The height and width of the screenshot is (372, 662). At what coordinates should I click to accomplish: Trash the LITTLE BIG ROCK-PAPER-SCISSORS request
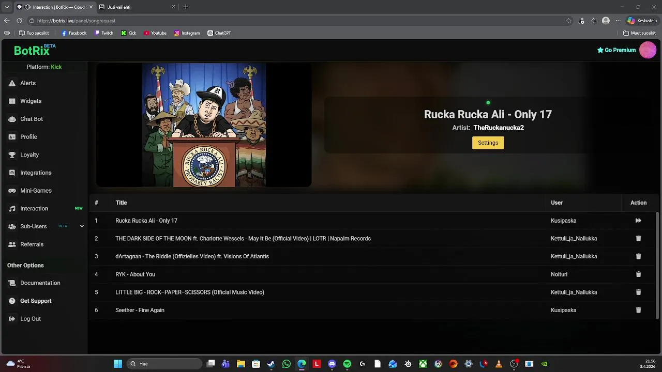point(638,292)
